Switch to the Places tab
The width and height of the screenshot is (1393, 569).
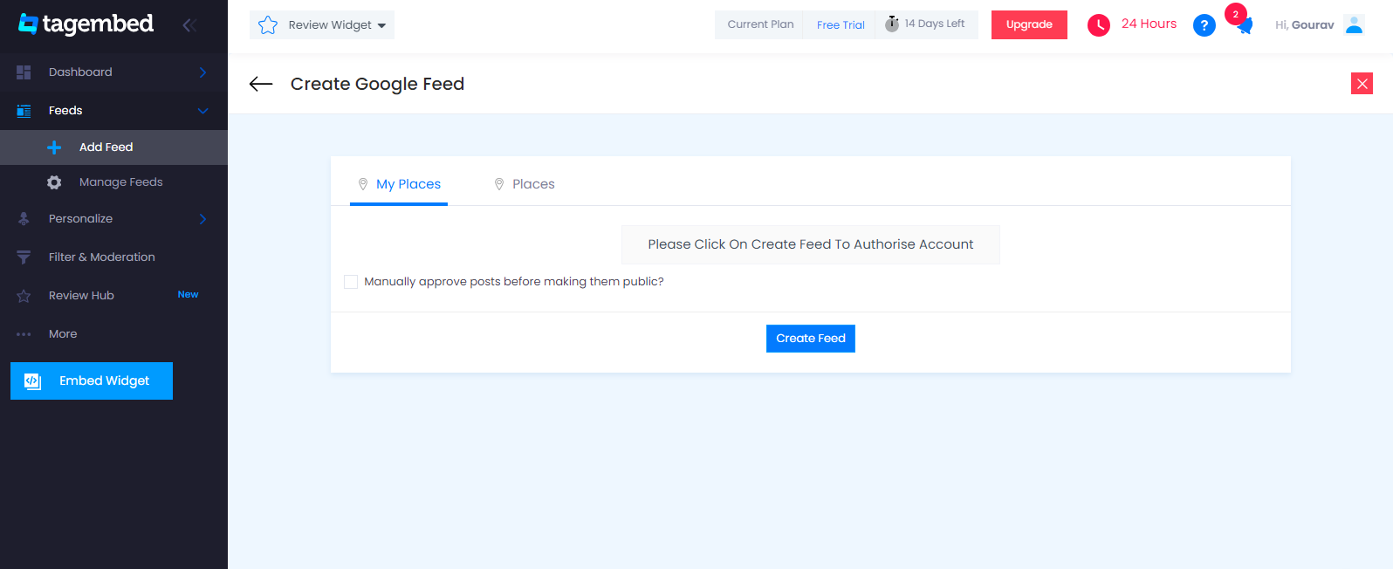[x=525, y=184]
